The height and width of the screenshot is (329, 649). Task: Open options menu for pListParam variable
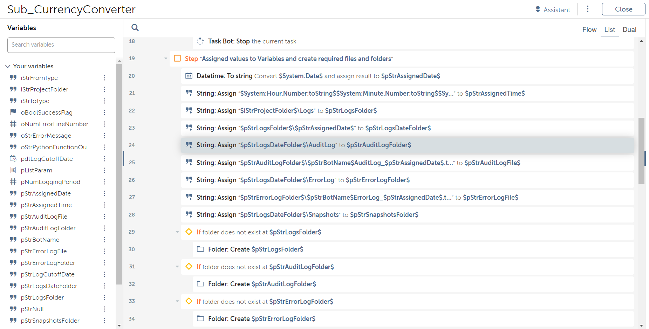(104, 170)
